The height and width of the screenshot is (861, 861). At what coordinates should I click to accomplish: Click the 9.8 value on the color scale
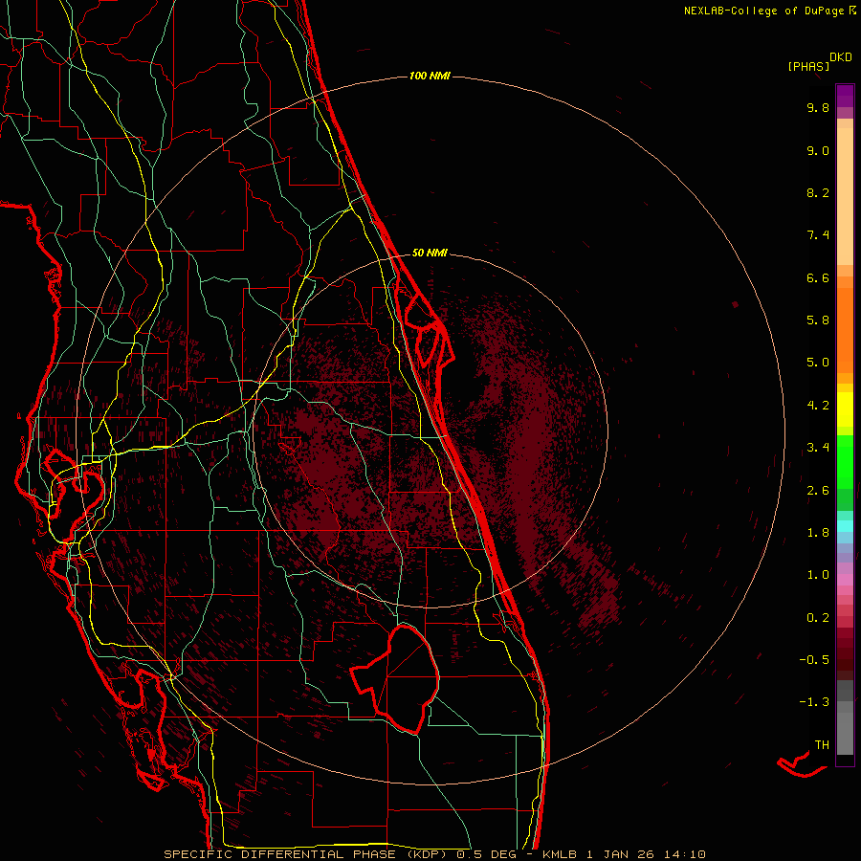tap(818, 107)
